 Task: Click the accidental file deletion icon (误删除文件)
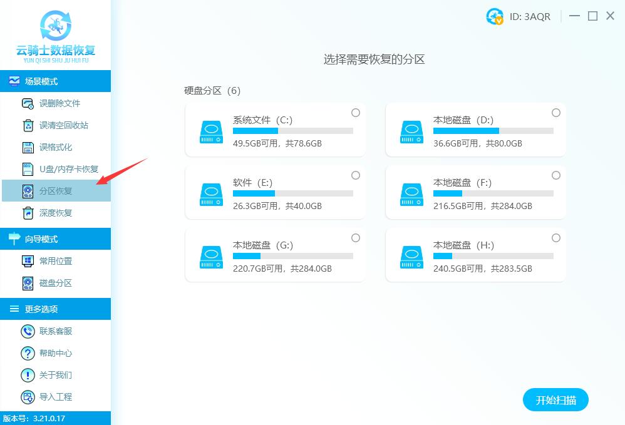pyautogui.click(x=28, y=104)
